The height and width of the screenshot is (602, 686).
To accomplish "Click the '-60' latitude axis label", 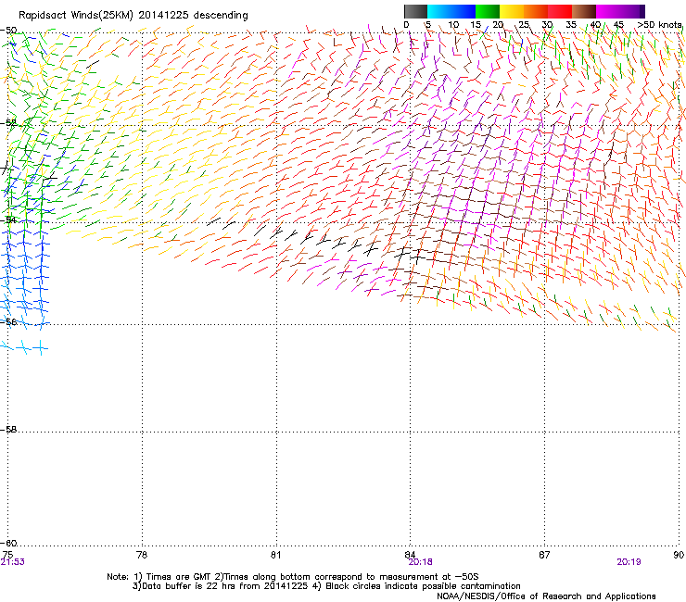I will (8, 543).
